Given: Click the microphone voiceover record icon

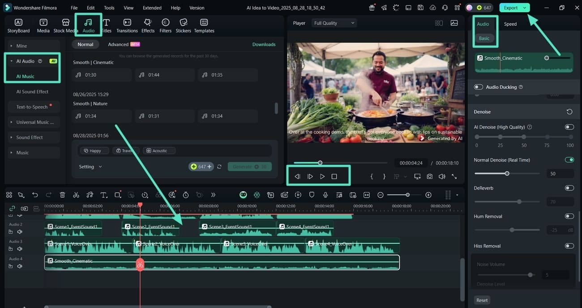Looking at the screenshot, I should (325, 195).
